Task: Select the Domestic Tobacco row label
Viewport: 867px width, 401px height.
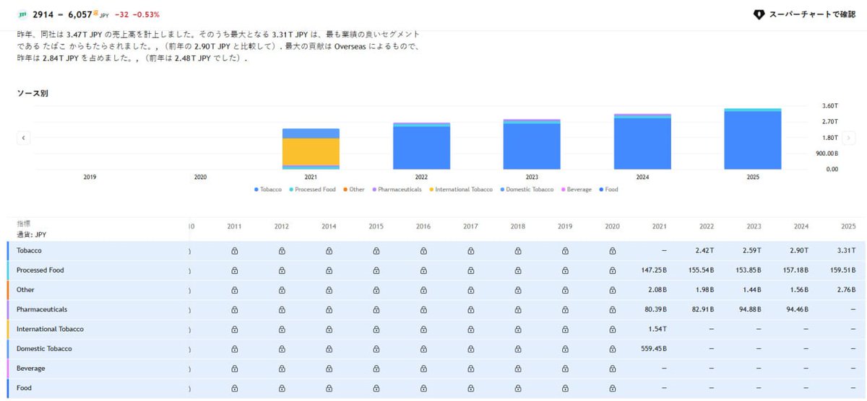Action: pos(45,348)
